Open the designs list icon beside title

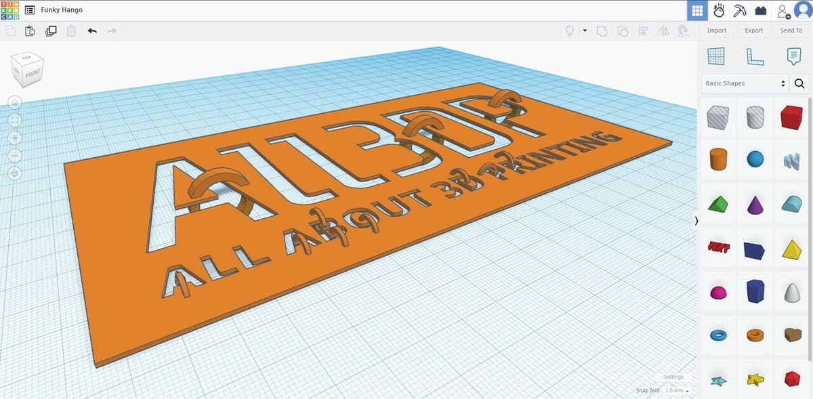(x=30, y=10)
